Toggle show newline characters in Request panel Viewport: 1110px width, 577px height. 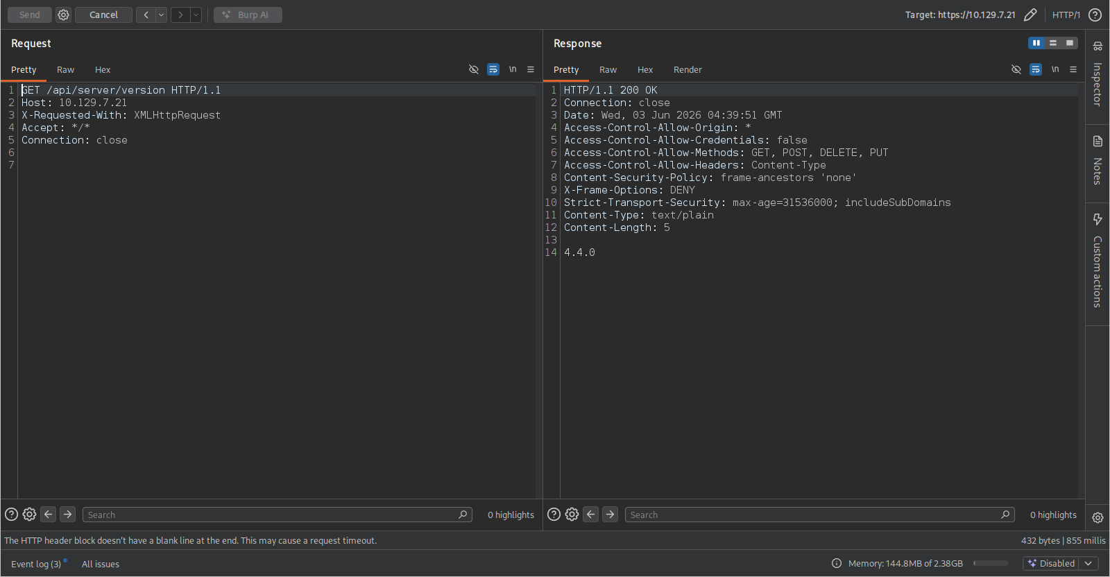tap(513, 69)
